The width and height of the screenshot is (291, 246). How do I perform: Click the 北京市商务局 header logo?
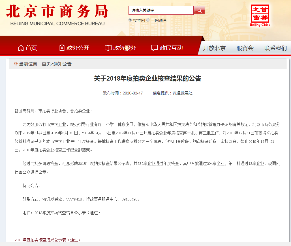click(57, 15)
